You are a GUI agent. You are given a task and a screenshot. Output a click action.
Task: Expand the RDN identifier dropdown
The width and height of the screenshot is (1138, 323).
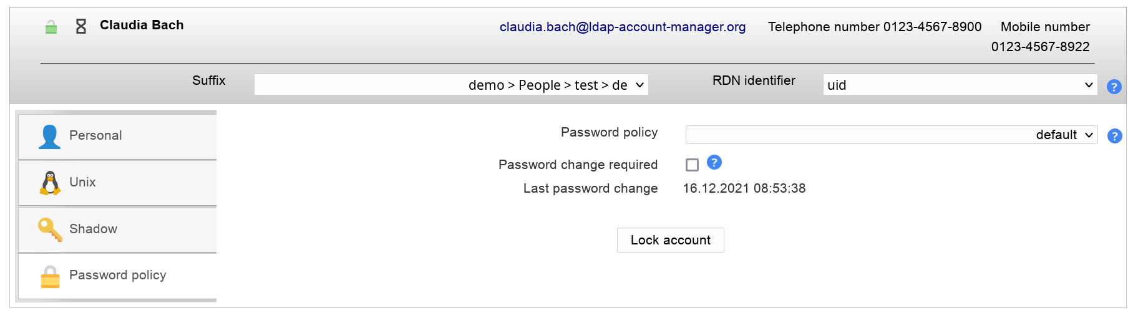960,85
